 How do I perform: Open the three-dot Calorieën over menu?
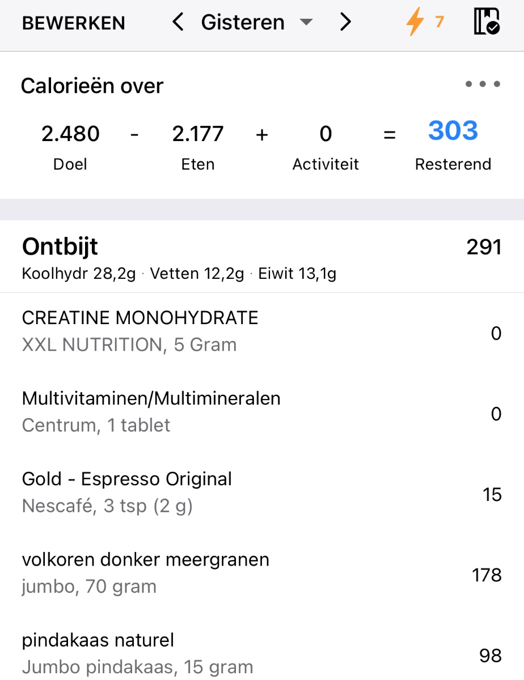point(483,84)
